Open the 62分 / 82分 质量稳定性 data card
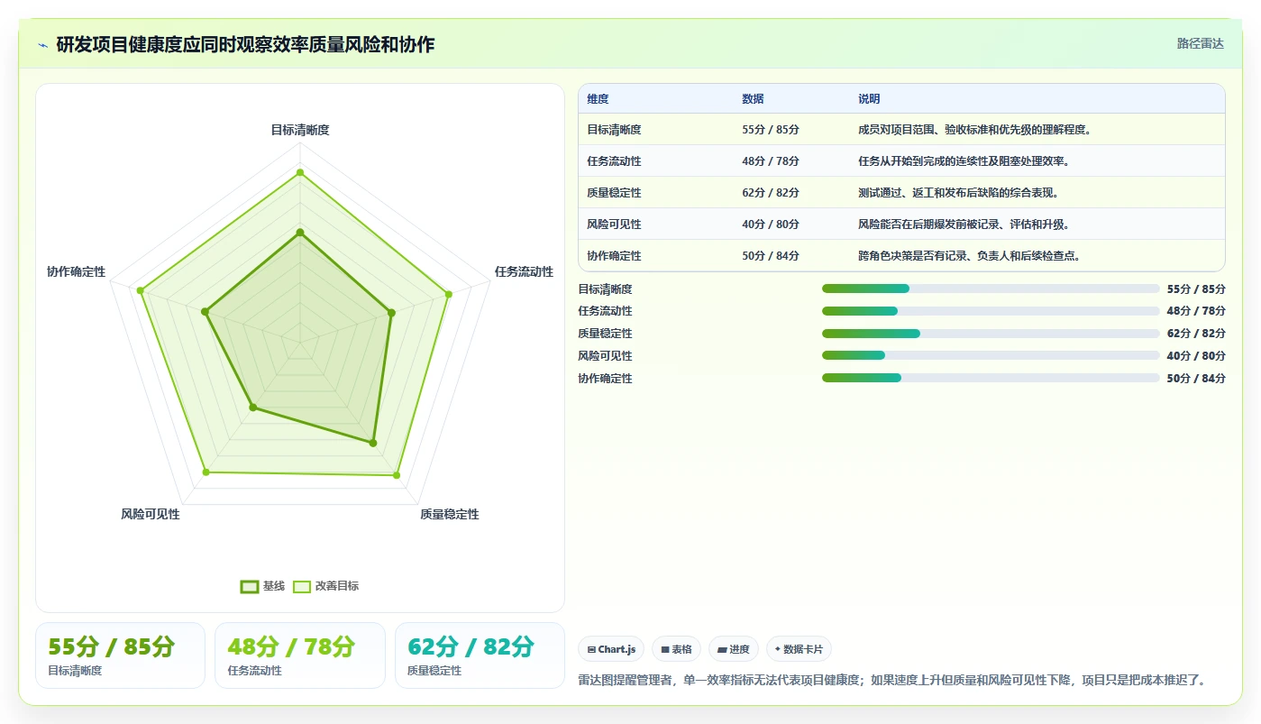Screen dimensions: 1261x724 (480, 655)
